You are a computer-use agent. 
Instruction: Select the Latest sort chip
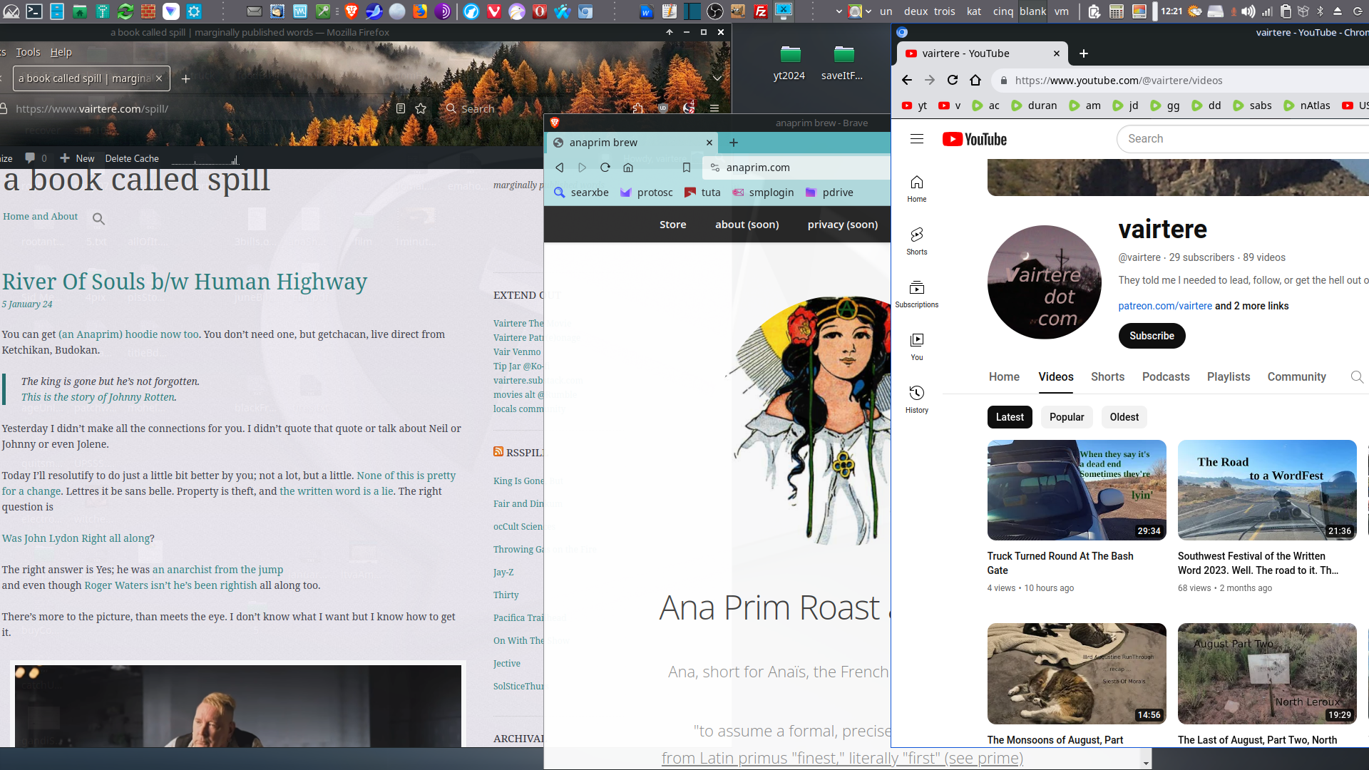click(x=1010, y=417)
